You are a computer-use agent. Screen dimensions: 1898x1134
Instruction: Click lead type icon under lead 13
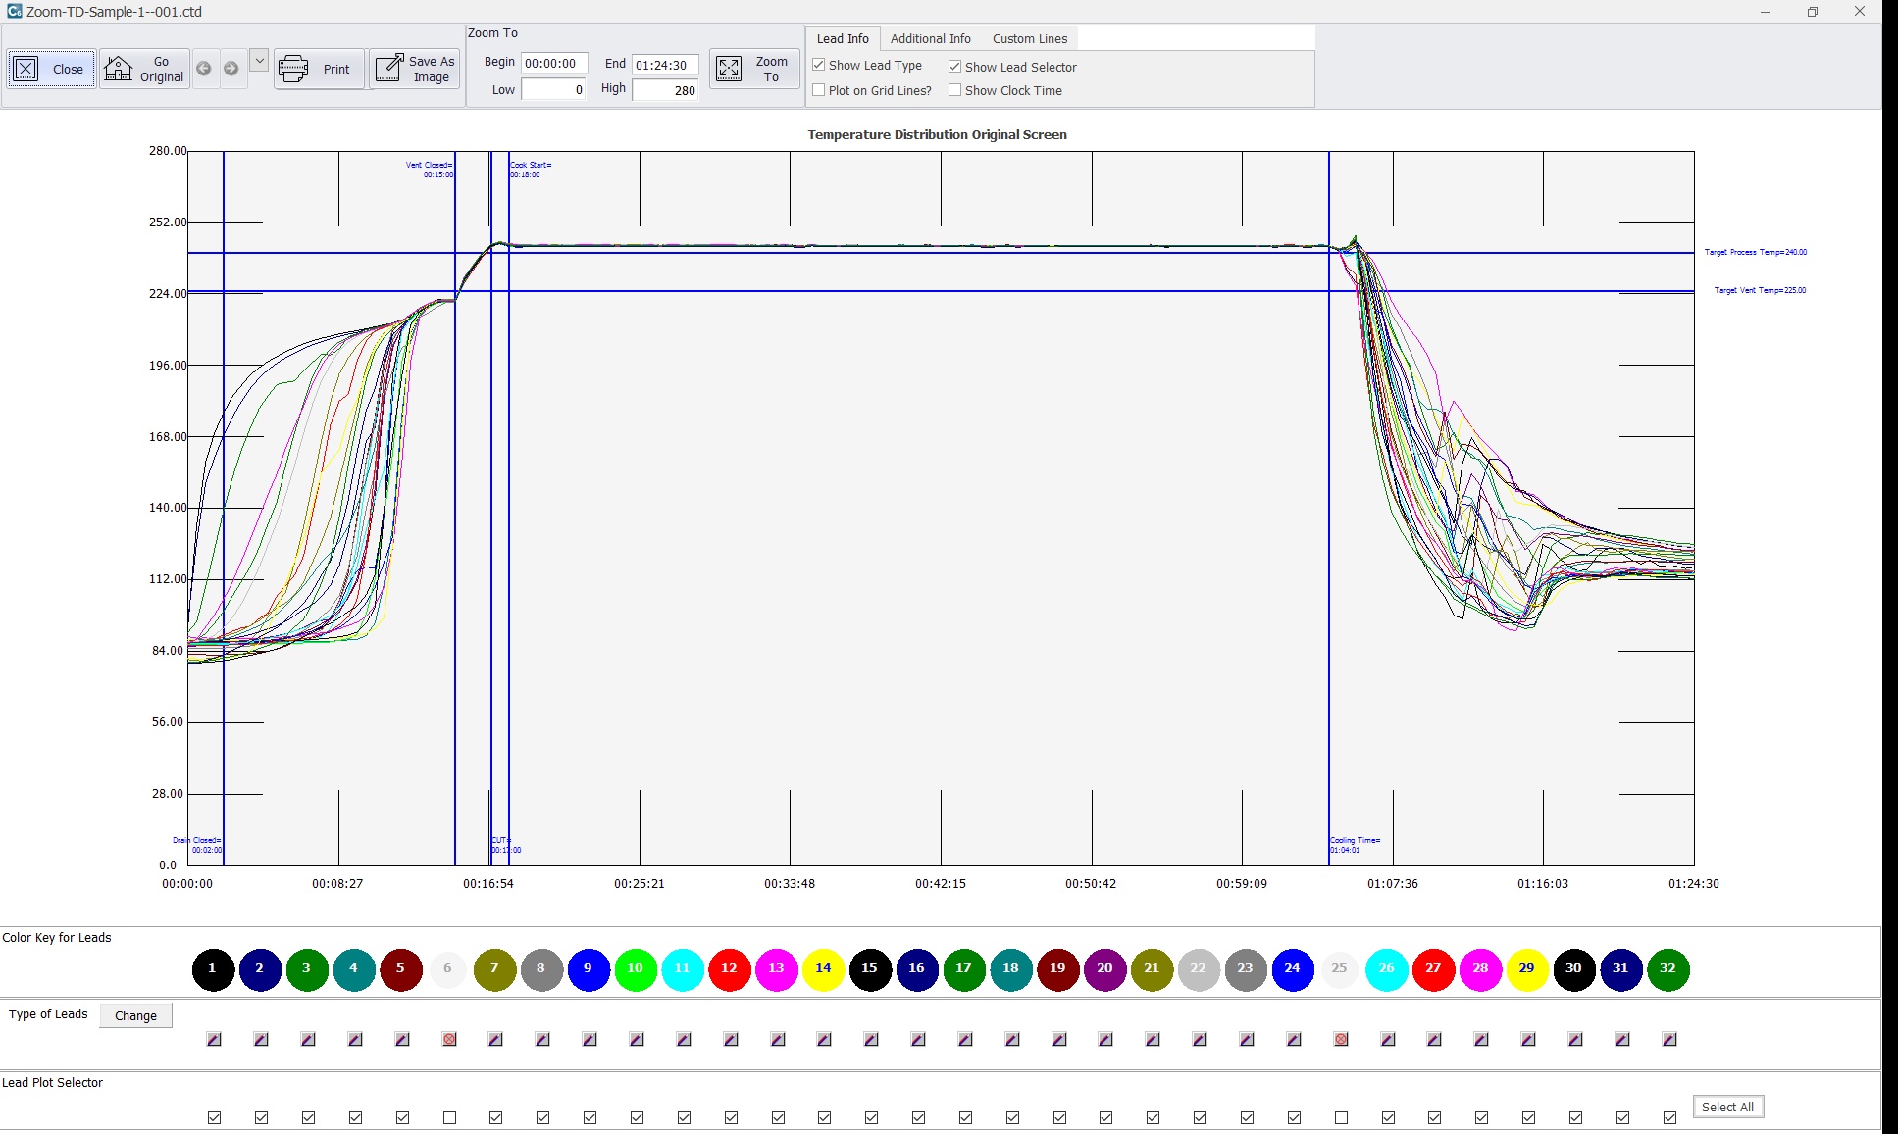click(x=778, y=1039)
